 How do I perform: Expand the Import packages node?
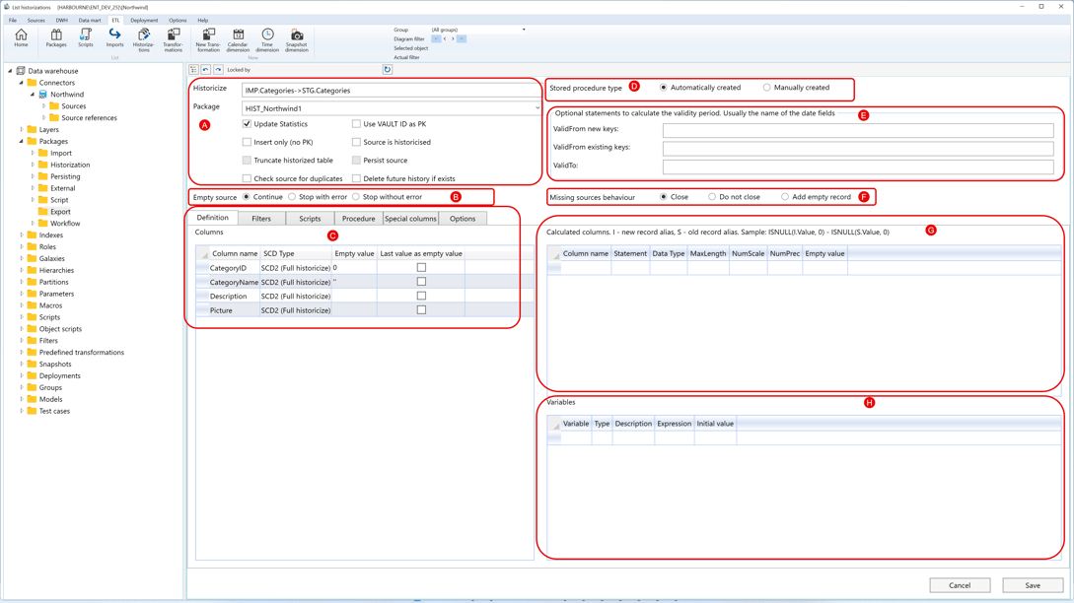33,154
